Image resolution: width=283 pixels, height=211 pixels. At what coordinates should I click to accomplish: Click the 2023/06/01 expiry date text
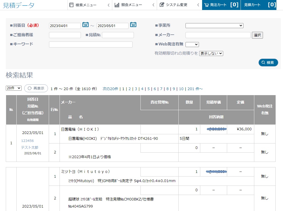(33, 153)
